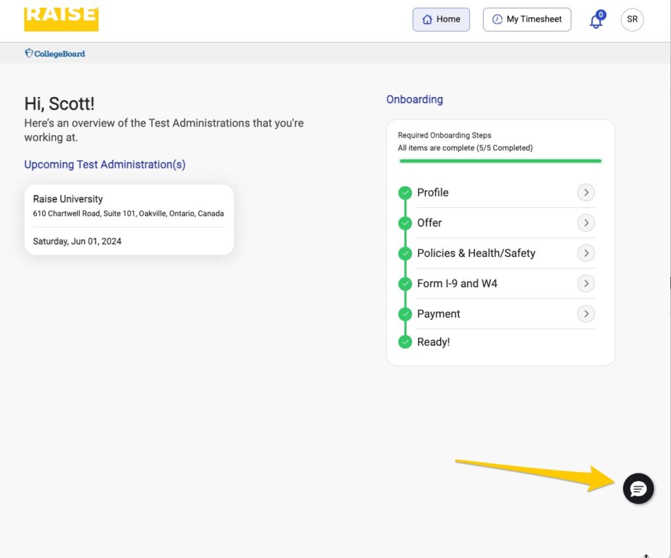Go to the Home tab

441,20
